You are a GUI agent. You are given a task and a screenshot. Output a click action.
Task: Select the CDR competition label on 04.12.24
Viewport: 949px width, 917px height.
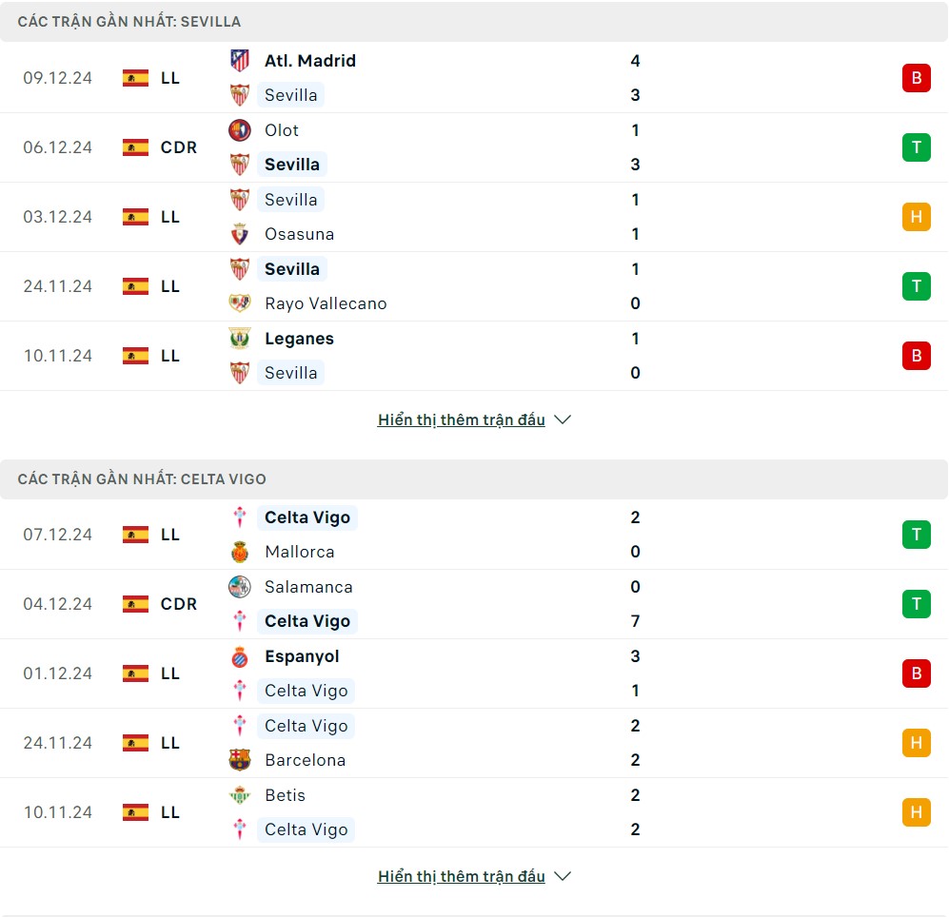[x=179, y=604]
